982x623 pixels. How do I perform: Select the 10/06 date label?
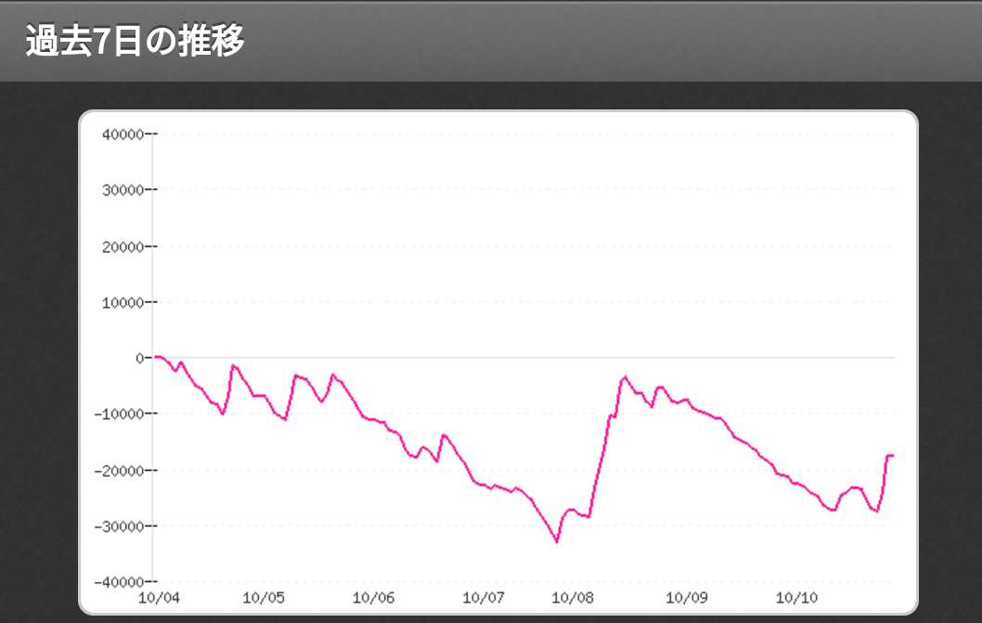(374, 598)
